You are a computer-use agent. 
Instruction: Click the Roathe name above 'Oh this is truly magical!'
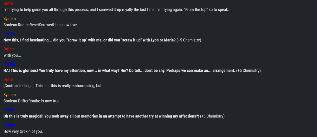point(9,110)
